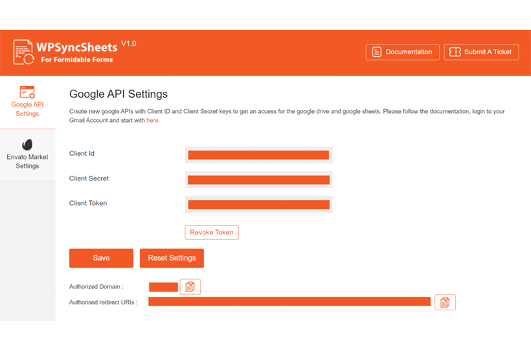Screen dimensions: 531x362
Task: Copy the Authorised redirect URIs value
Action: (x=445, y=302)
